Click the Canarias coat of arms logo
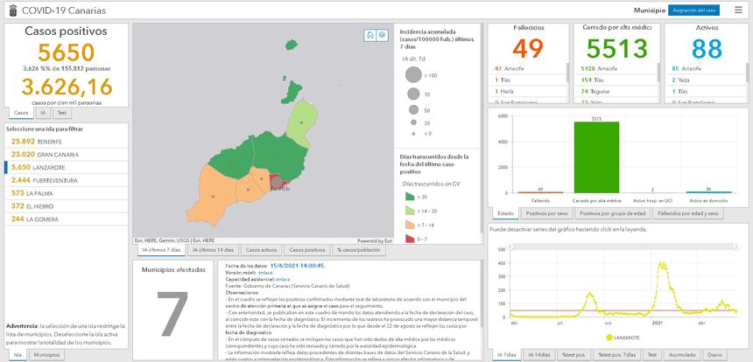Screen dimensions: 753x362 click(x=11, y=10)
